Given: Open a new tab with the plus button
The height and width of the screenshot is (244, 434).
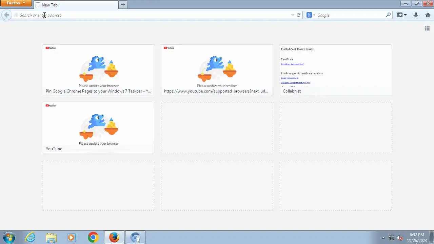Looking at the screenshot, I should pos(123,5).
